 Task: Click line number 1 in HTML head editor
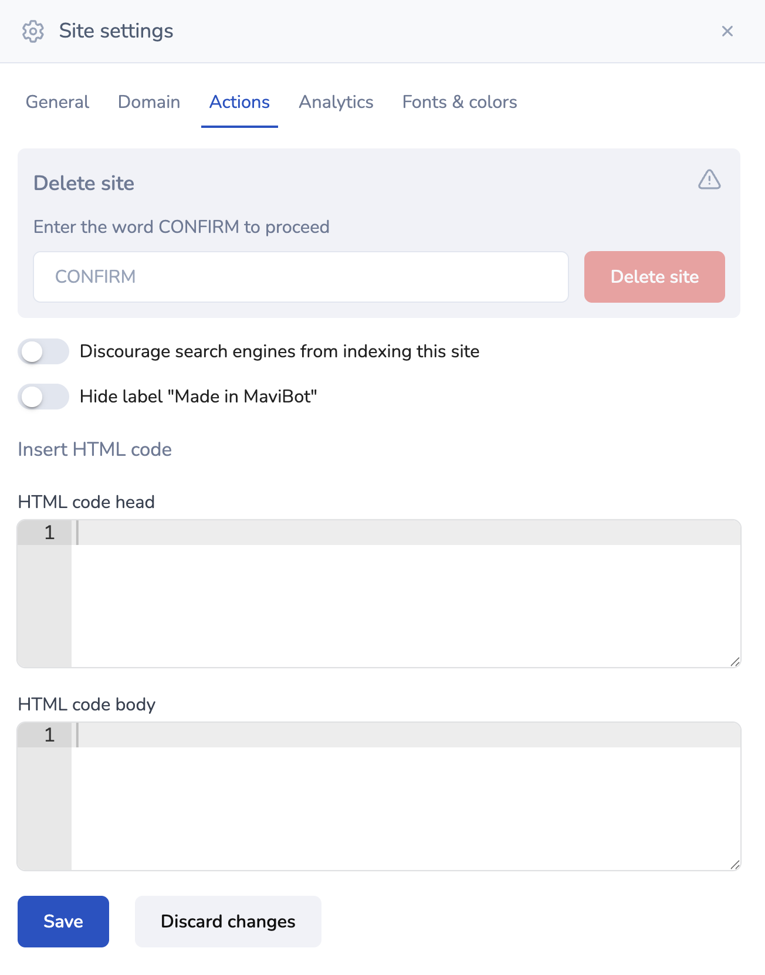(49, 533)
